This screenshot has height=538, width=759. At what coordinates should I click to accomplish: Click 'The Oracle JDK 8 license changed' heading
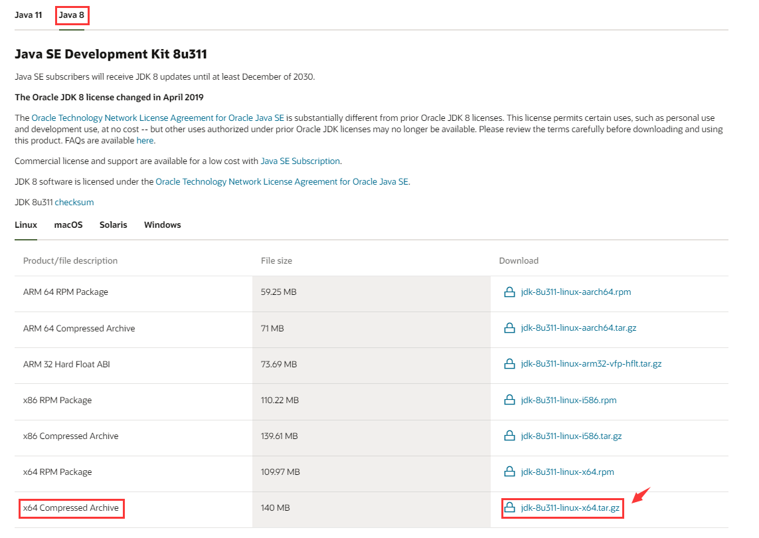(x=109, y=98)
